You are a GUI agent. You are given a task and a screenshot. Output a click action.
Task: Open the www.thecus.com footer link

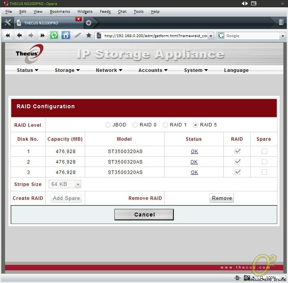tap(245, 268)
